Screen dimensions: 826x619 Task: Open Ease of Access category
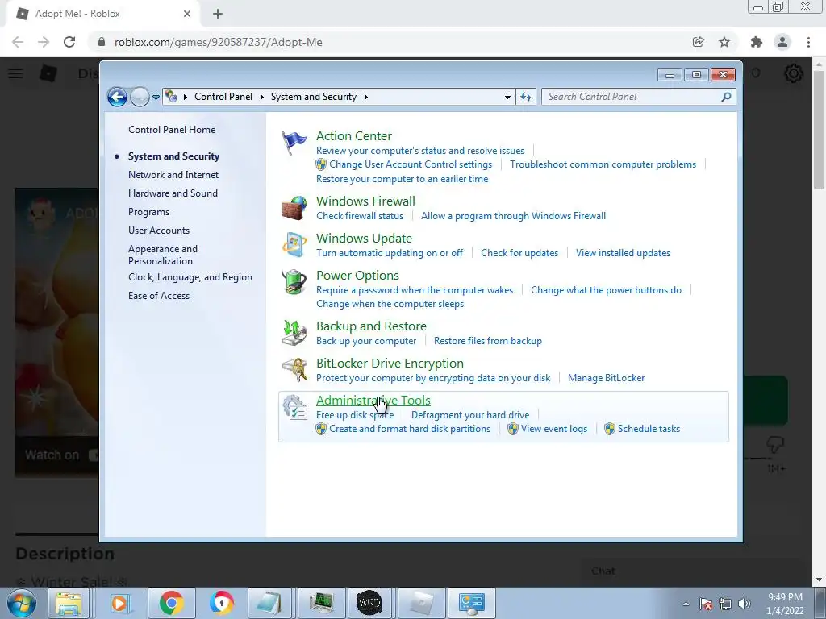[159, 296]
